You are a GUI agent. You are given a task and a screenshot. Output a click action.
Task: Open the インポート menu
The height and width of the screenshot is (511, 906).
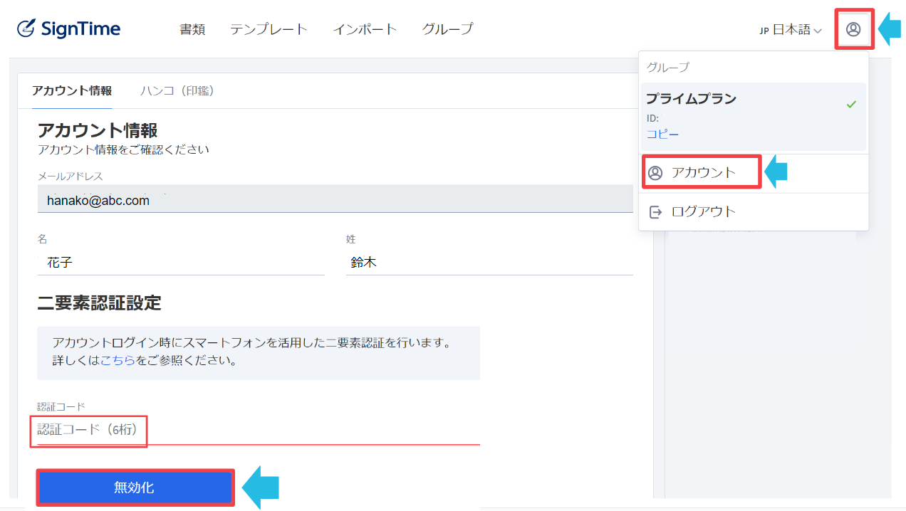[x=365, y=29]
